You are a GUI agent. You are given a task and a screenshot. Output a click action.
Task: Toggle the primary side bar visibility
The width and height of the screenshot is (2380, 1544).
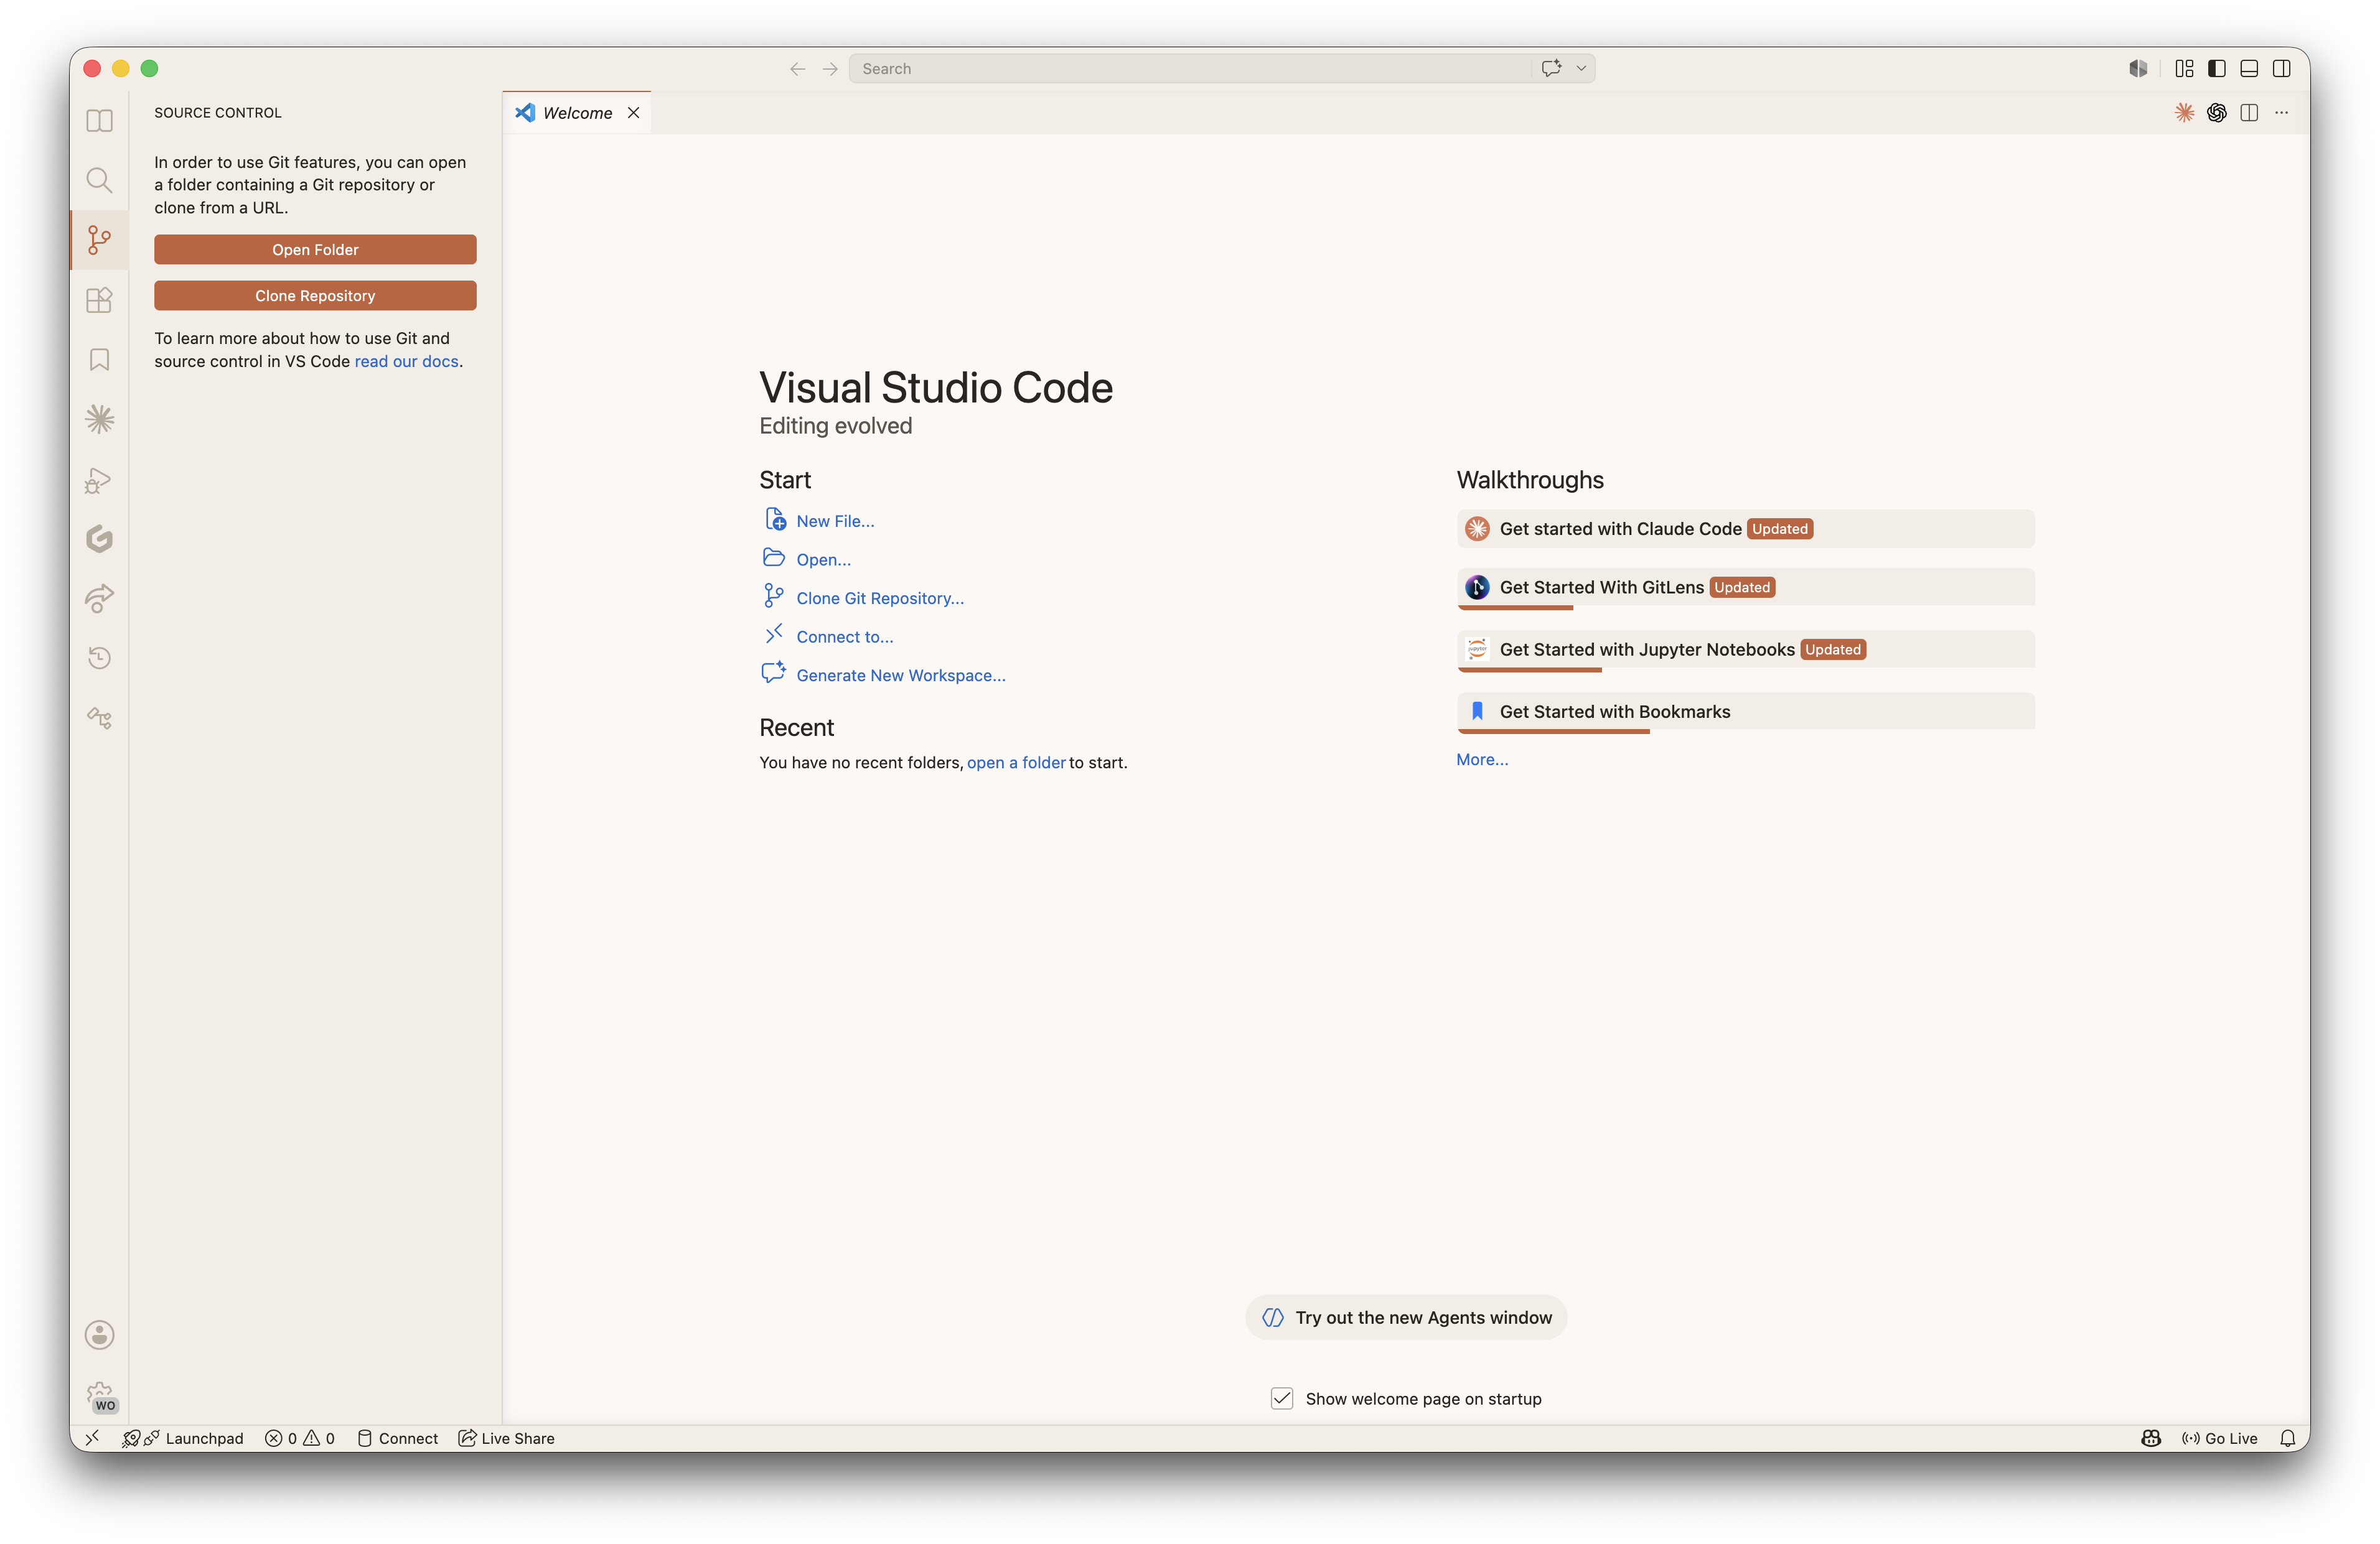pos(2217,69)
